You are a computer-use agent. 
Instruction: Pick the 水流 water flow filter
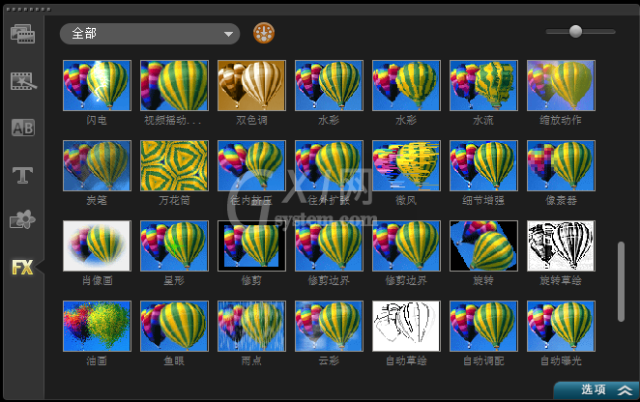point(483,85)
